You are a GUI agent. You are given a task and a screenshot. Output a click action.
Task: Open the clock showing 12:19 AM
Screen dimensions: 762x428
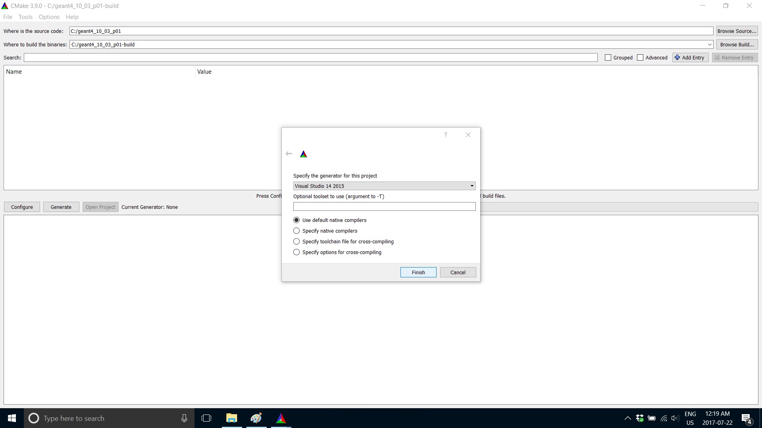click(x=718, y=418)
